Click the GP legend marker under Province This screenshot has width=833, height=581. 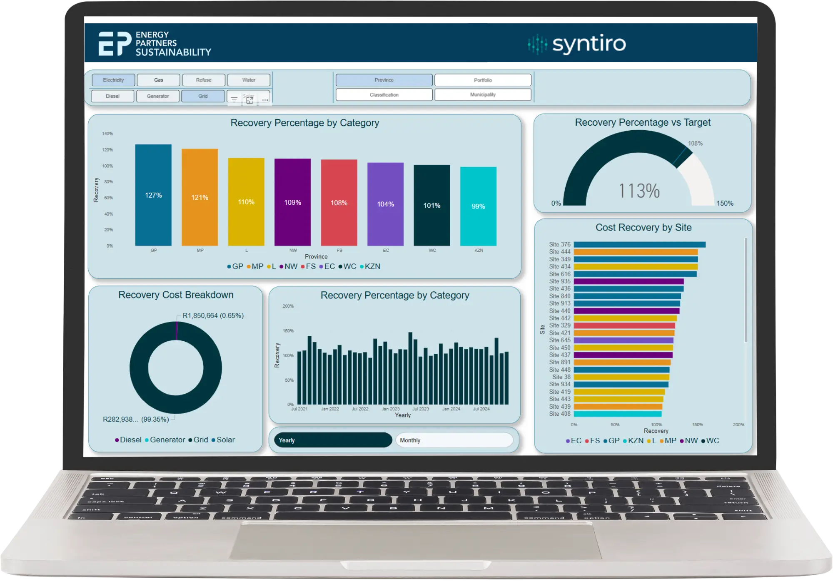tap(229, 267)
